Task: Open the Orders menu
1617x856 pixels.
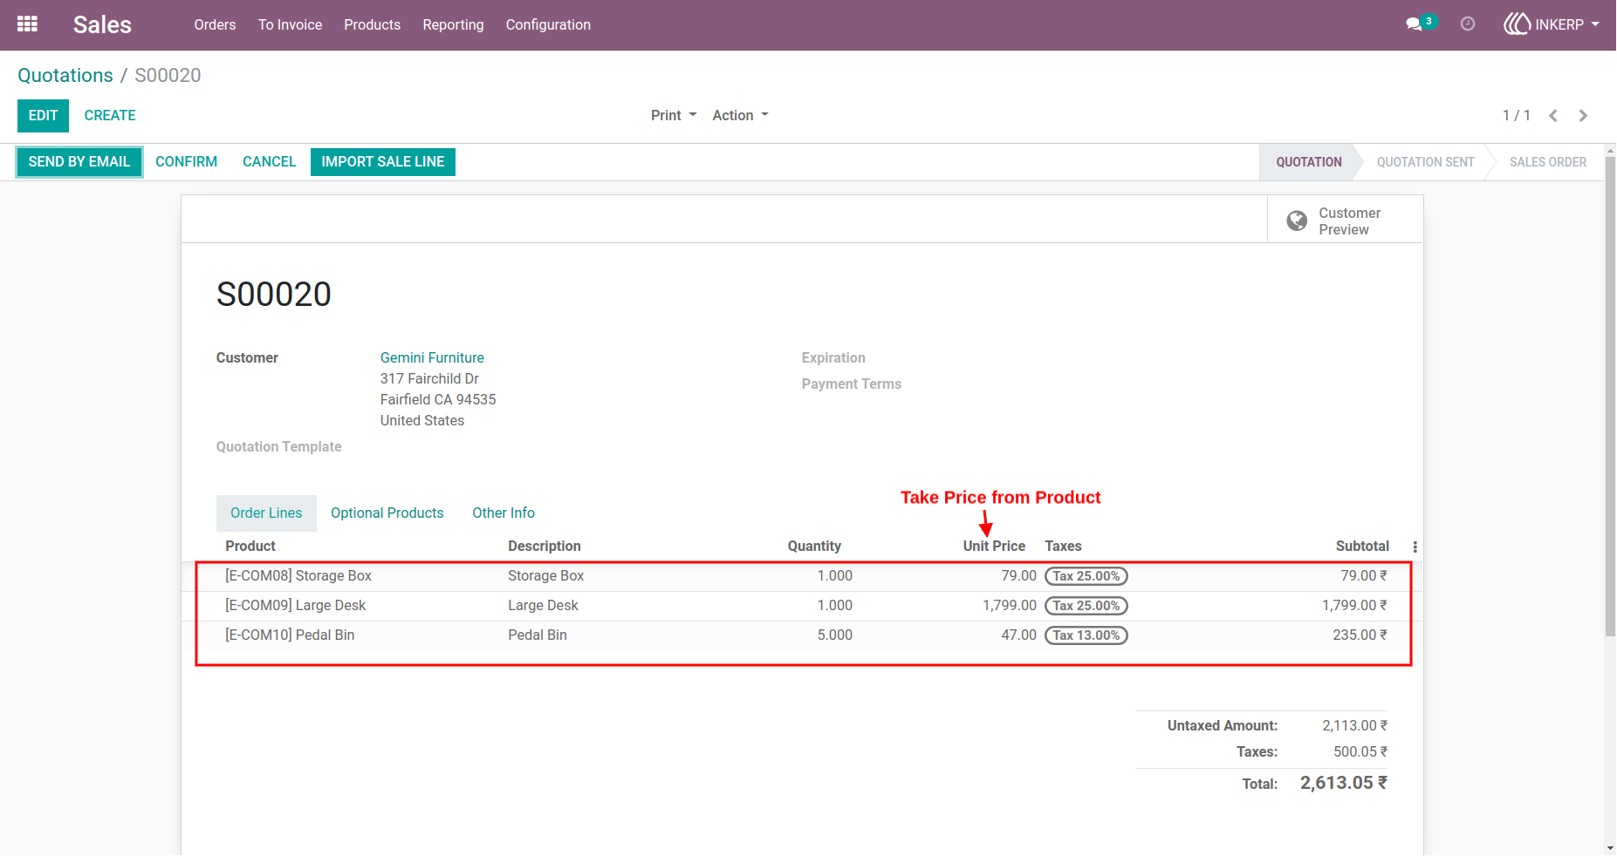Action: [215, 24]
